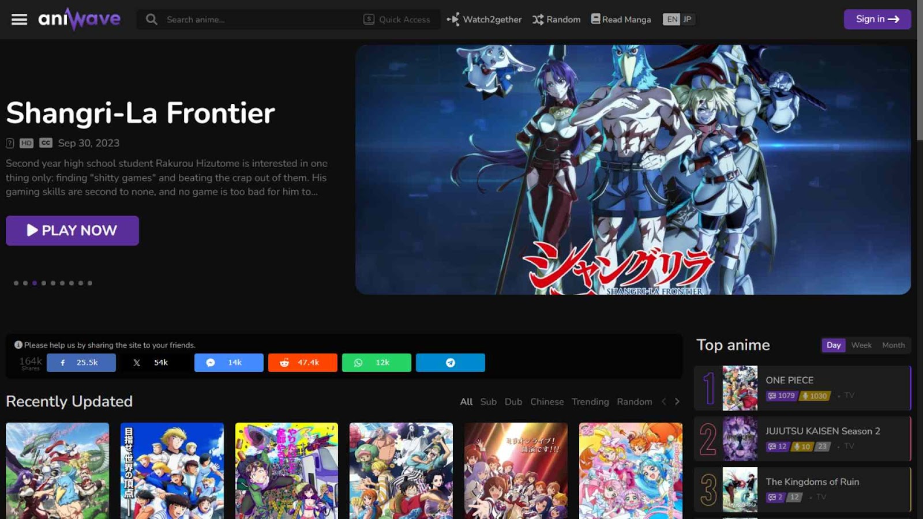Pick a Random anime from the header
The width and height of the screenshot is (923, 519).
coord(557,20)
